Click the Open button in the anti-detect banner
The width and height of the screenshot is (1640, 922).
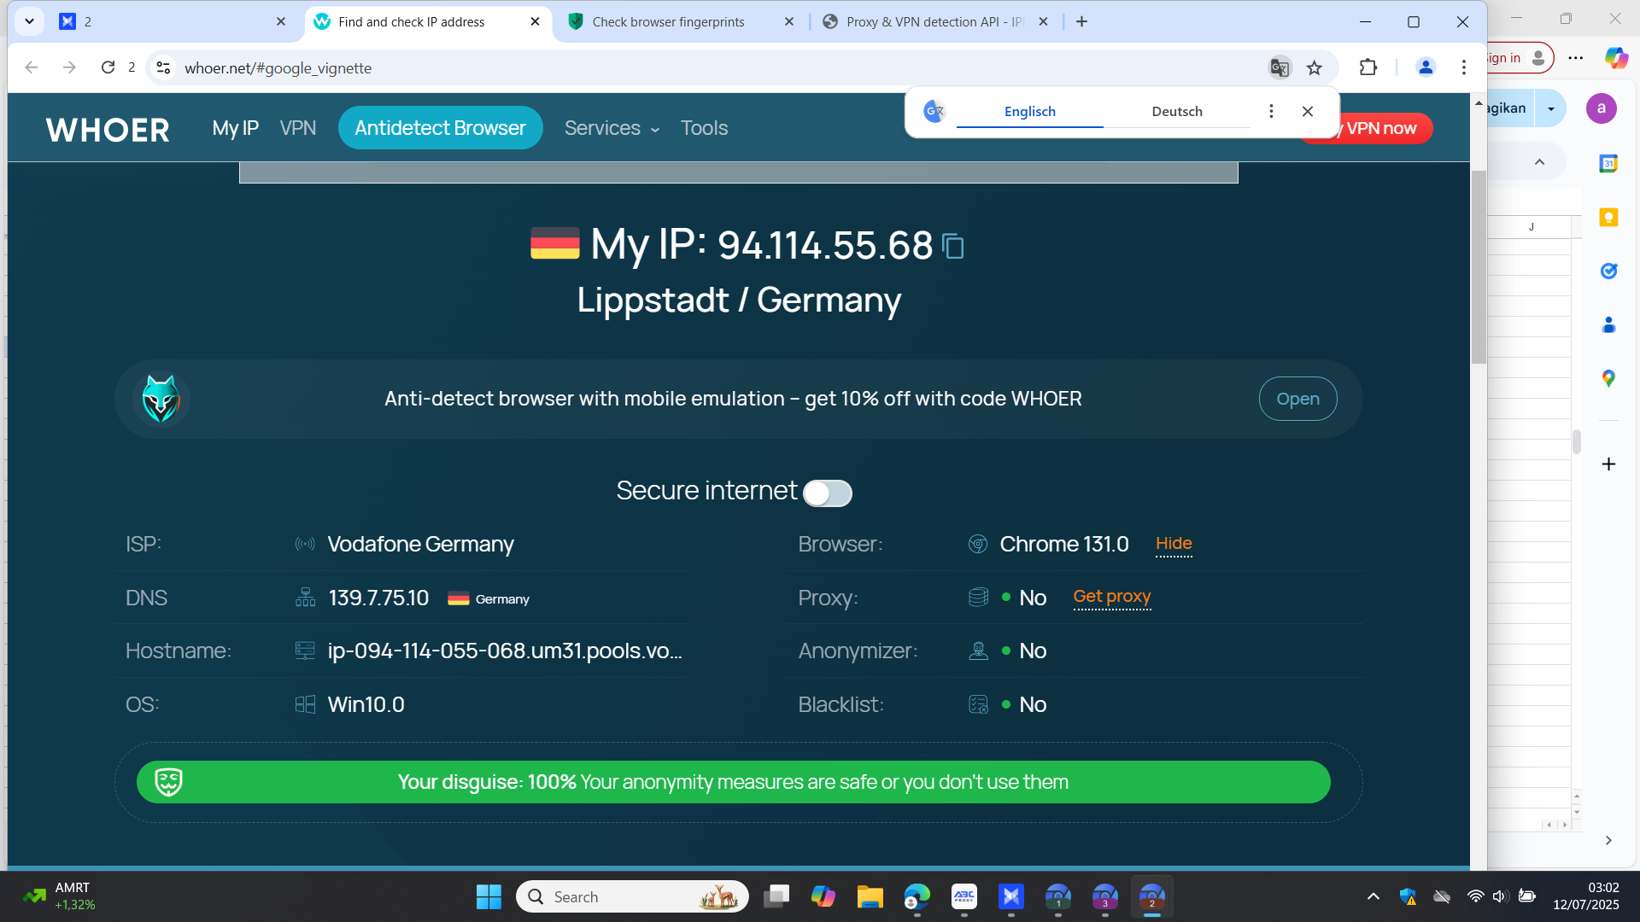coord(1297,399)
